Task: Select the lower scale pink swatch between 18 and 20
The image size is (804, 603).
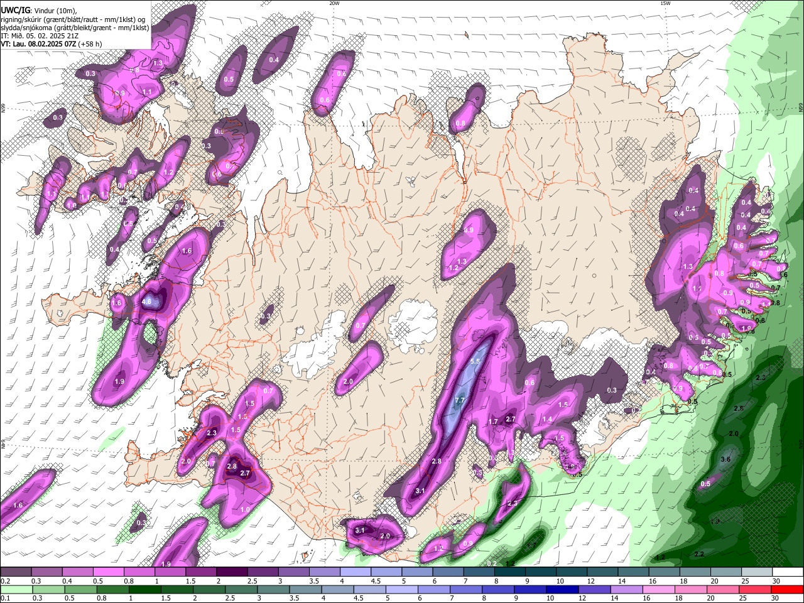Action: pyautogui.click(x=690, y=589)
